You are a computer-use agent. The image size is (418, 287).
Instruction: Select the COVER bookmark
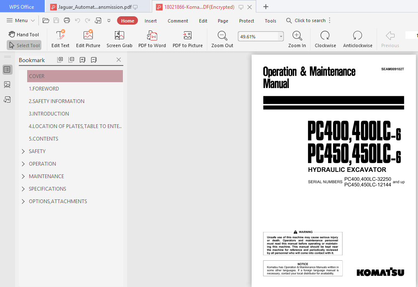(75, 76)
